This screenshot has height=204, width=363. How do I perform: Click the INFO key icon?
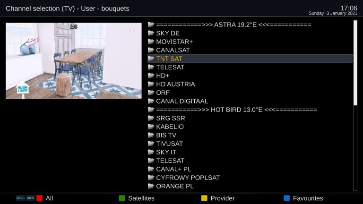[30, 198]
